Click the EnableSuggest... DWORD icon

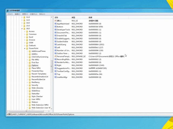coord(55,39)
